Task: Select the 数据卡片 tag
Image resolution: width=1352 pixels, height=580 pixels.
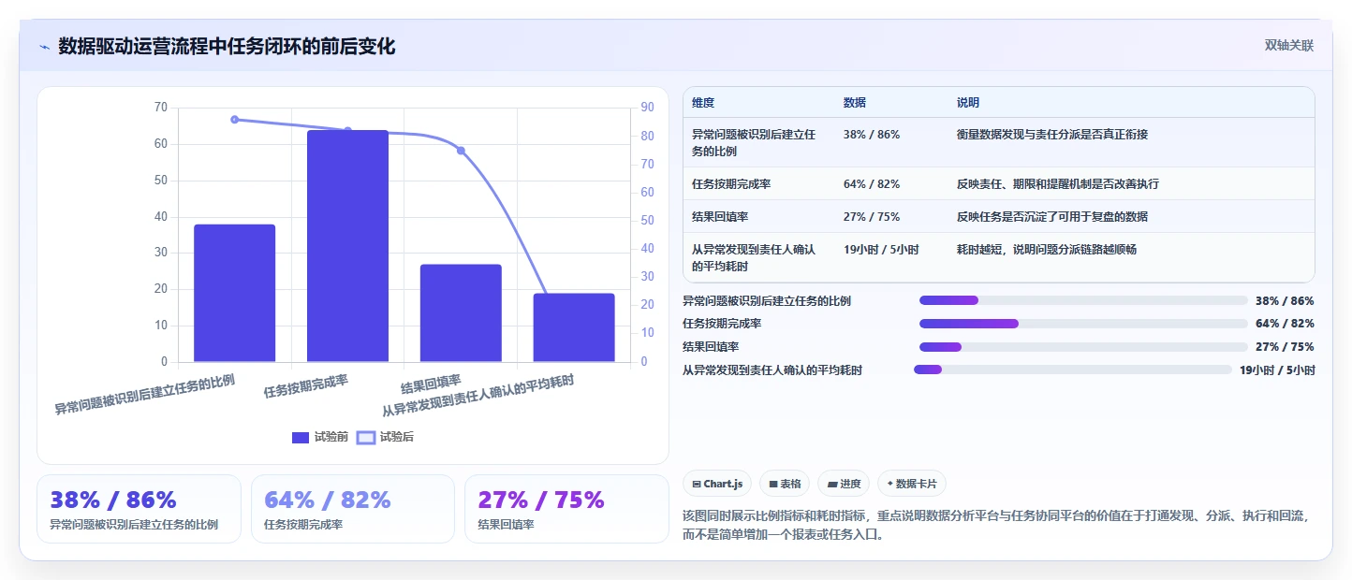Action: [x=912, y=484]
